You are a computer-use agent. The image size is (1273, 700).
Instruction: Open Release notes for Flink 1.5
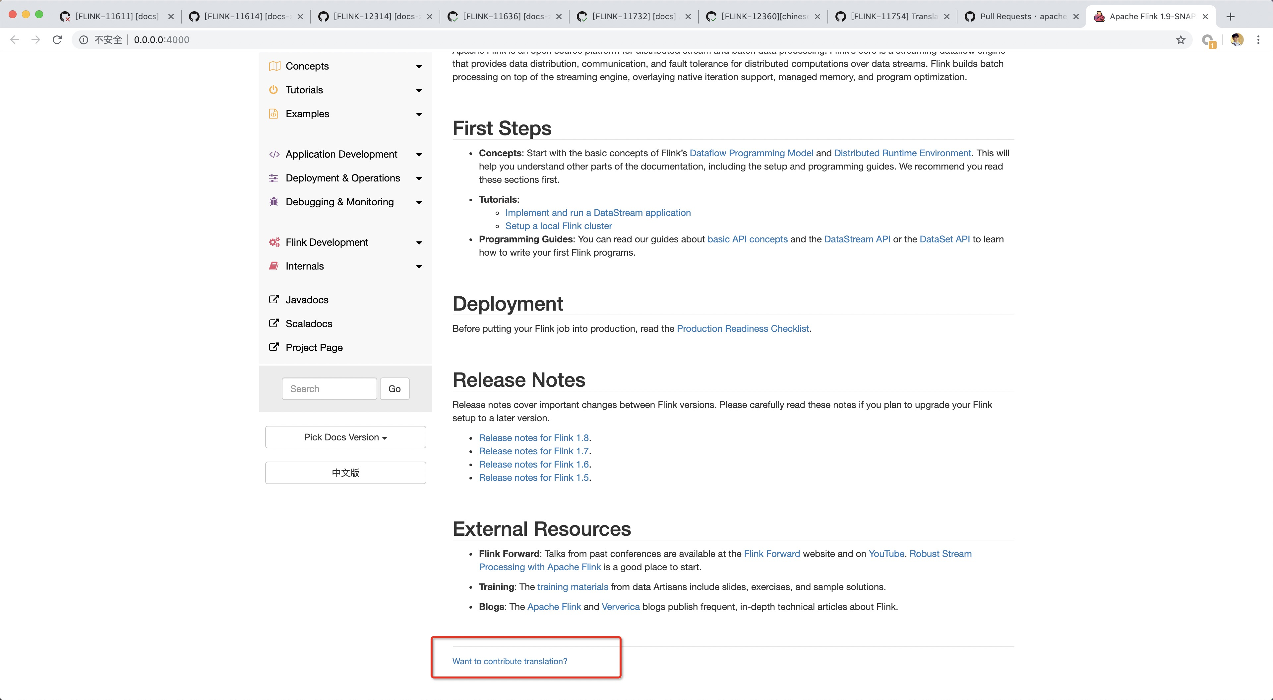[534, 477]
